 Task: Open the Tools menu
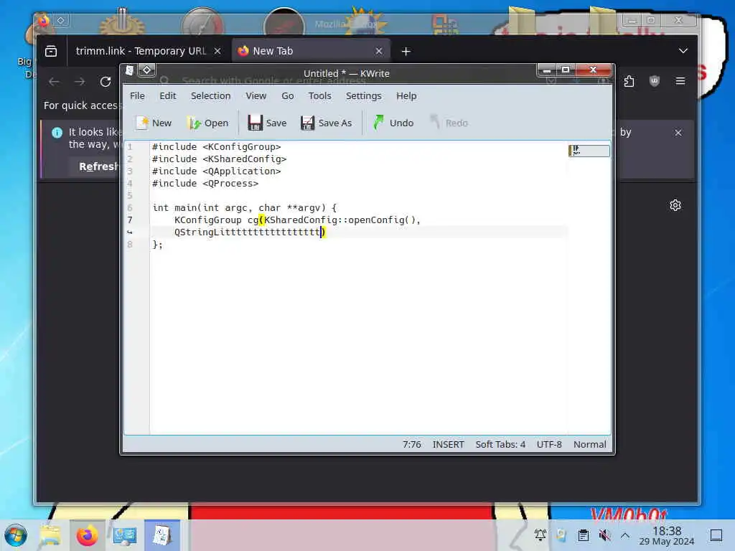[319, 95]
